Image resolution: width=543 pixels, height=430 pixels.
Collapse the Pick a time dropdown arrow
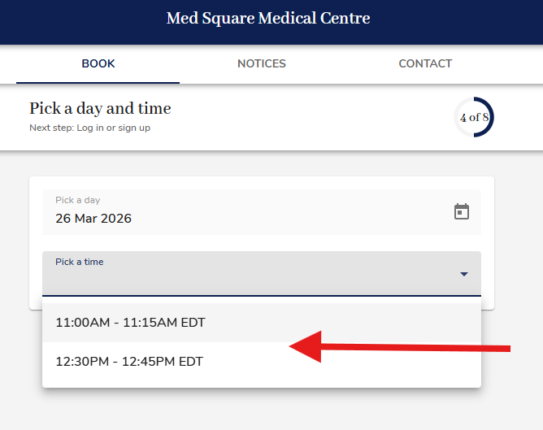464,275
